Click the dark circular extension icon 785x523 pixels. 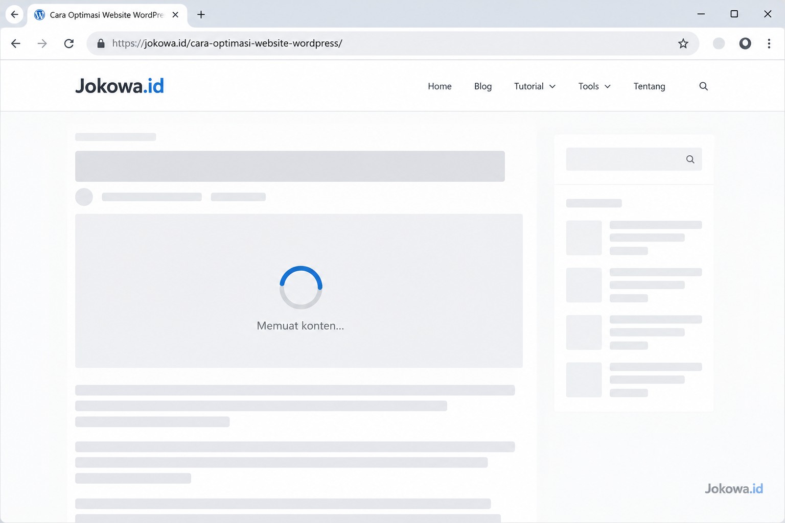[745, 43]
